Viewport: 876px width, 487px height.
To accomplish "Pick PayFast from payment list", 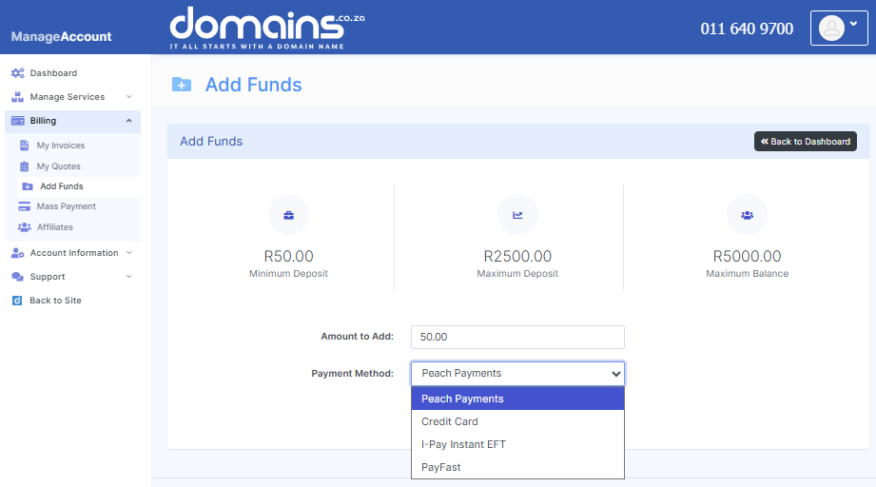I will click(441, 467).
